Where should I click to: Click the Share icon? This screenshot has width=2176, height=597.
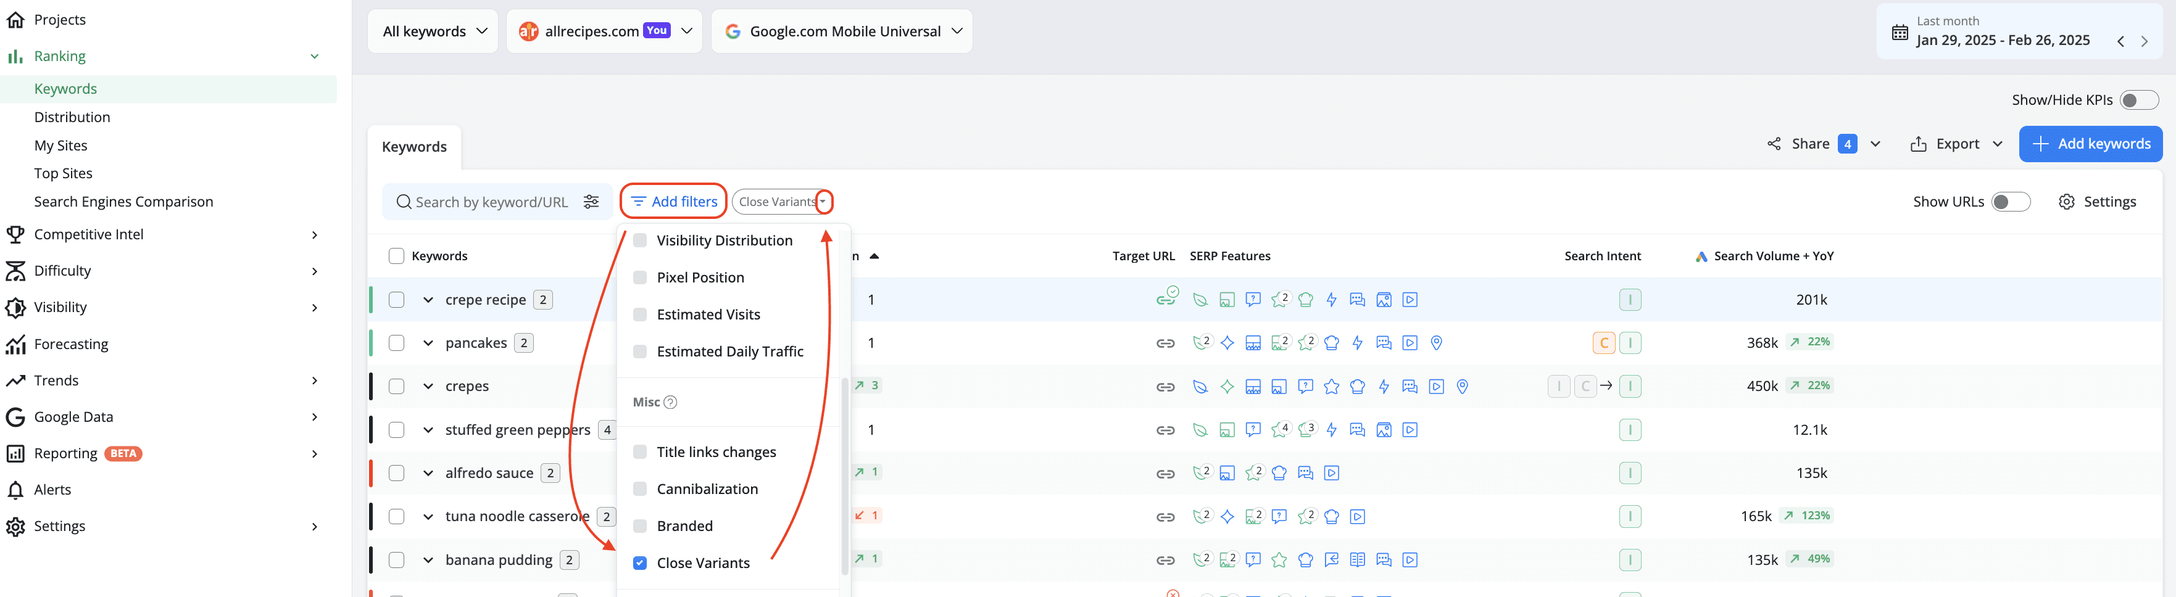1774,144
